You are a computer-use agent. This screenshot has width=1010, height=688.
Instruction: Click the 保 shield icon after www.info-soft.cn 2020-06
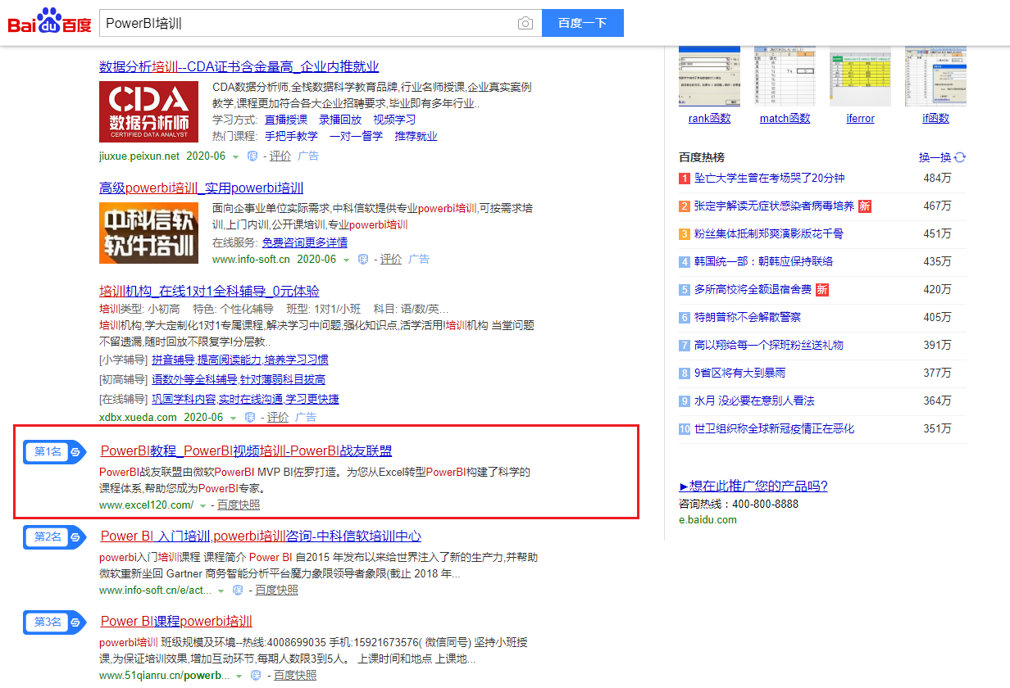(363, 260)
